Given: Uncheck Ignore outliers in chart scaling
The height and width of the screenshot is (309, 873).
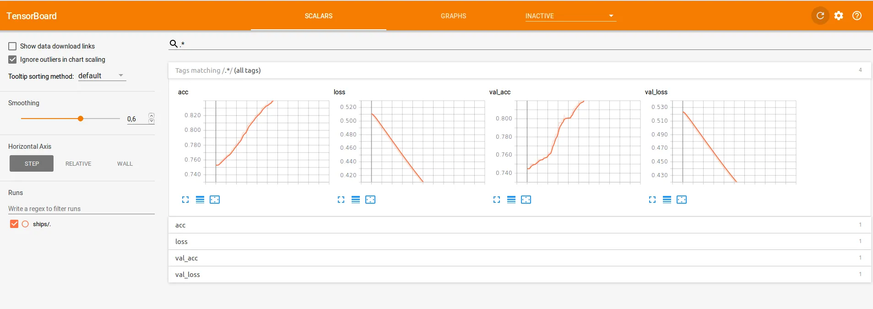Looking at the screenshot, I should [12, 60].
